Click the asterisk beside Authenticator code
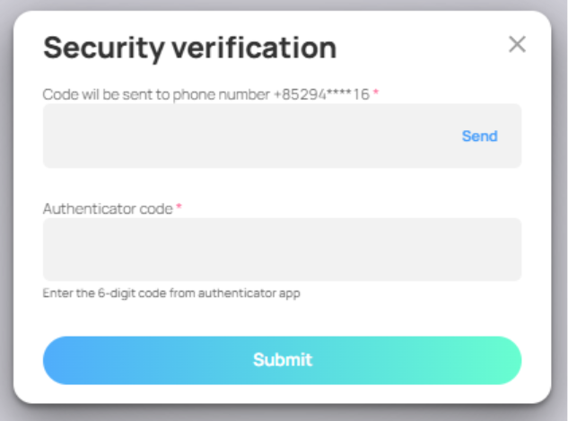This screenshot has width=568, height=421. (179, 208)
